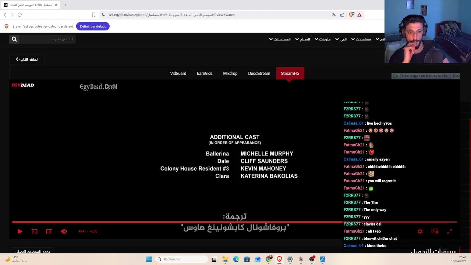
Task: Open a new browser tab with plus
Action: pyautogui.click(x=65, y=5)
